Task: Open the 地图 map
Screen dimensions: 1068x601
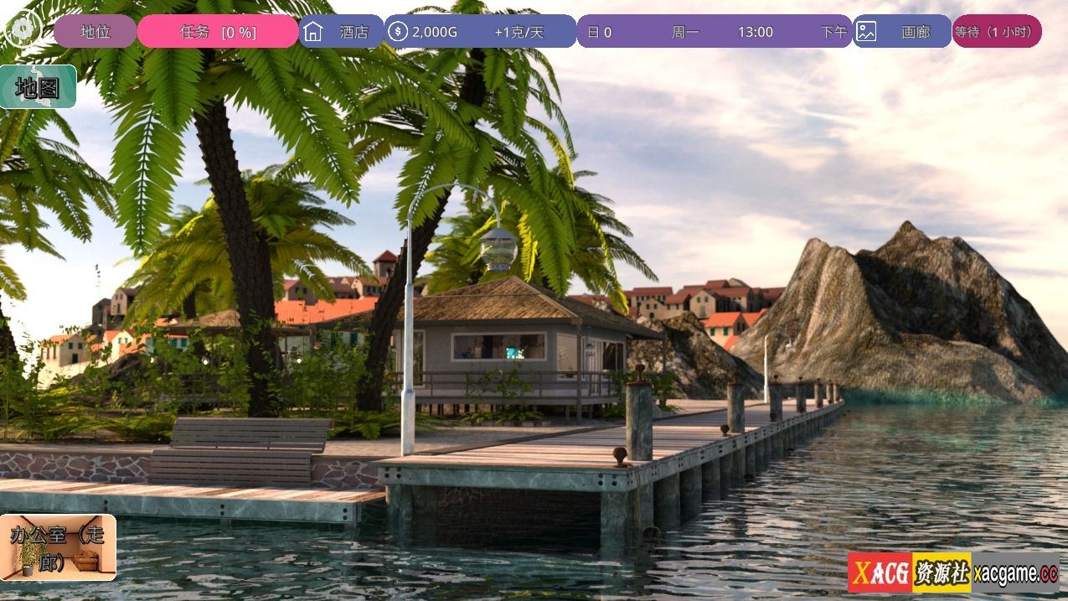Action: coord(39,87)
